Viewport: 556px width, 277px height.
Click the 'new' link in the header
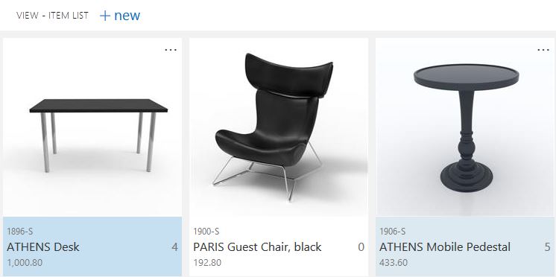127,16
